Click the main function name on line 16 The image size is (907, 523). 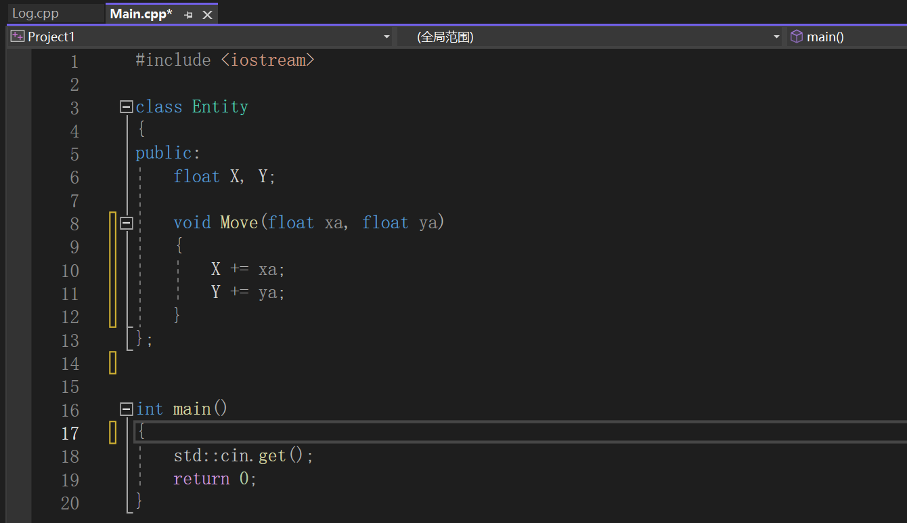(192, 409)
